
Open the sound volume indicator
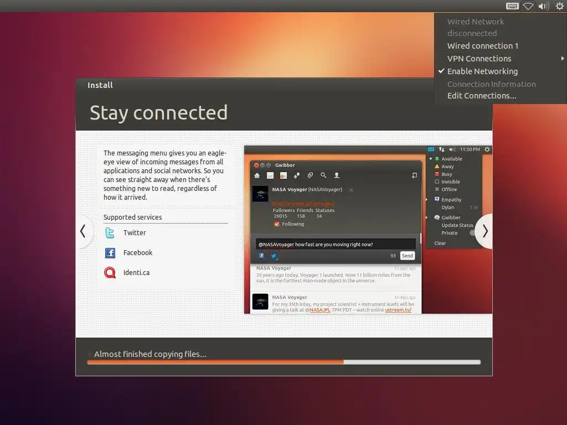click(x=544, y=6)
